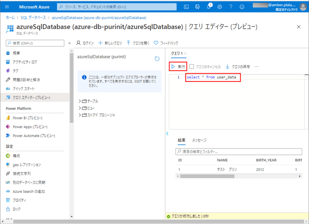The height and width of the screenshot is (224, 309).
Task: Toggle the クエリのキャンセル checkbox
Action: coord(192,67)
